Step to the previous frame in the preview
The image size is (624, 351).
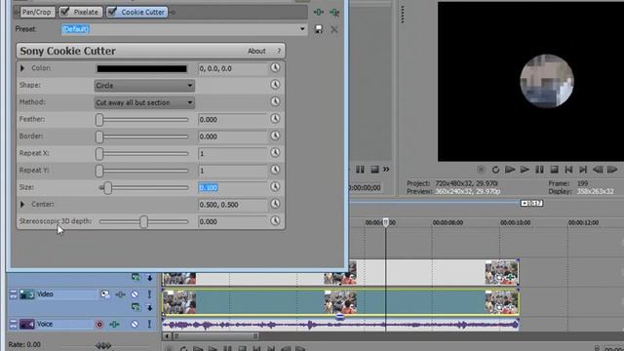pos(598,170)
